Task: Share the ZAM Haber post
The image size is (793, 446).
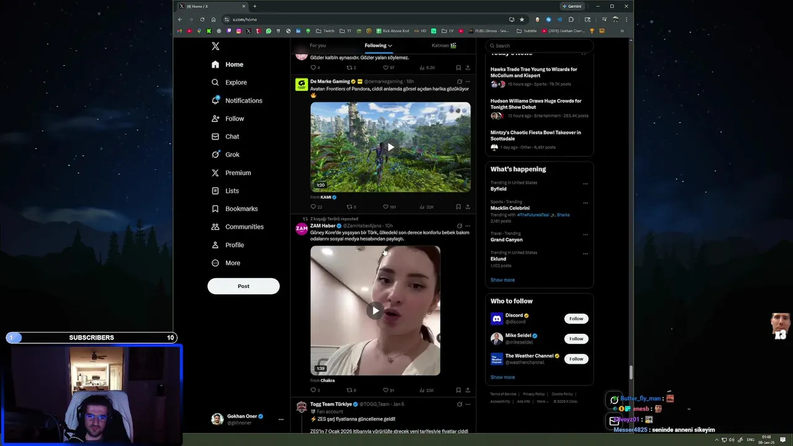Action: (x=468, y=390)
